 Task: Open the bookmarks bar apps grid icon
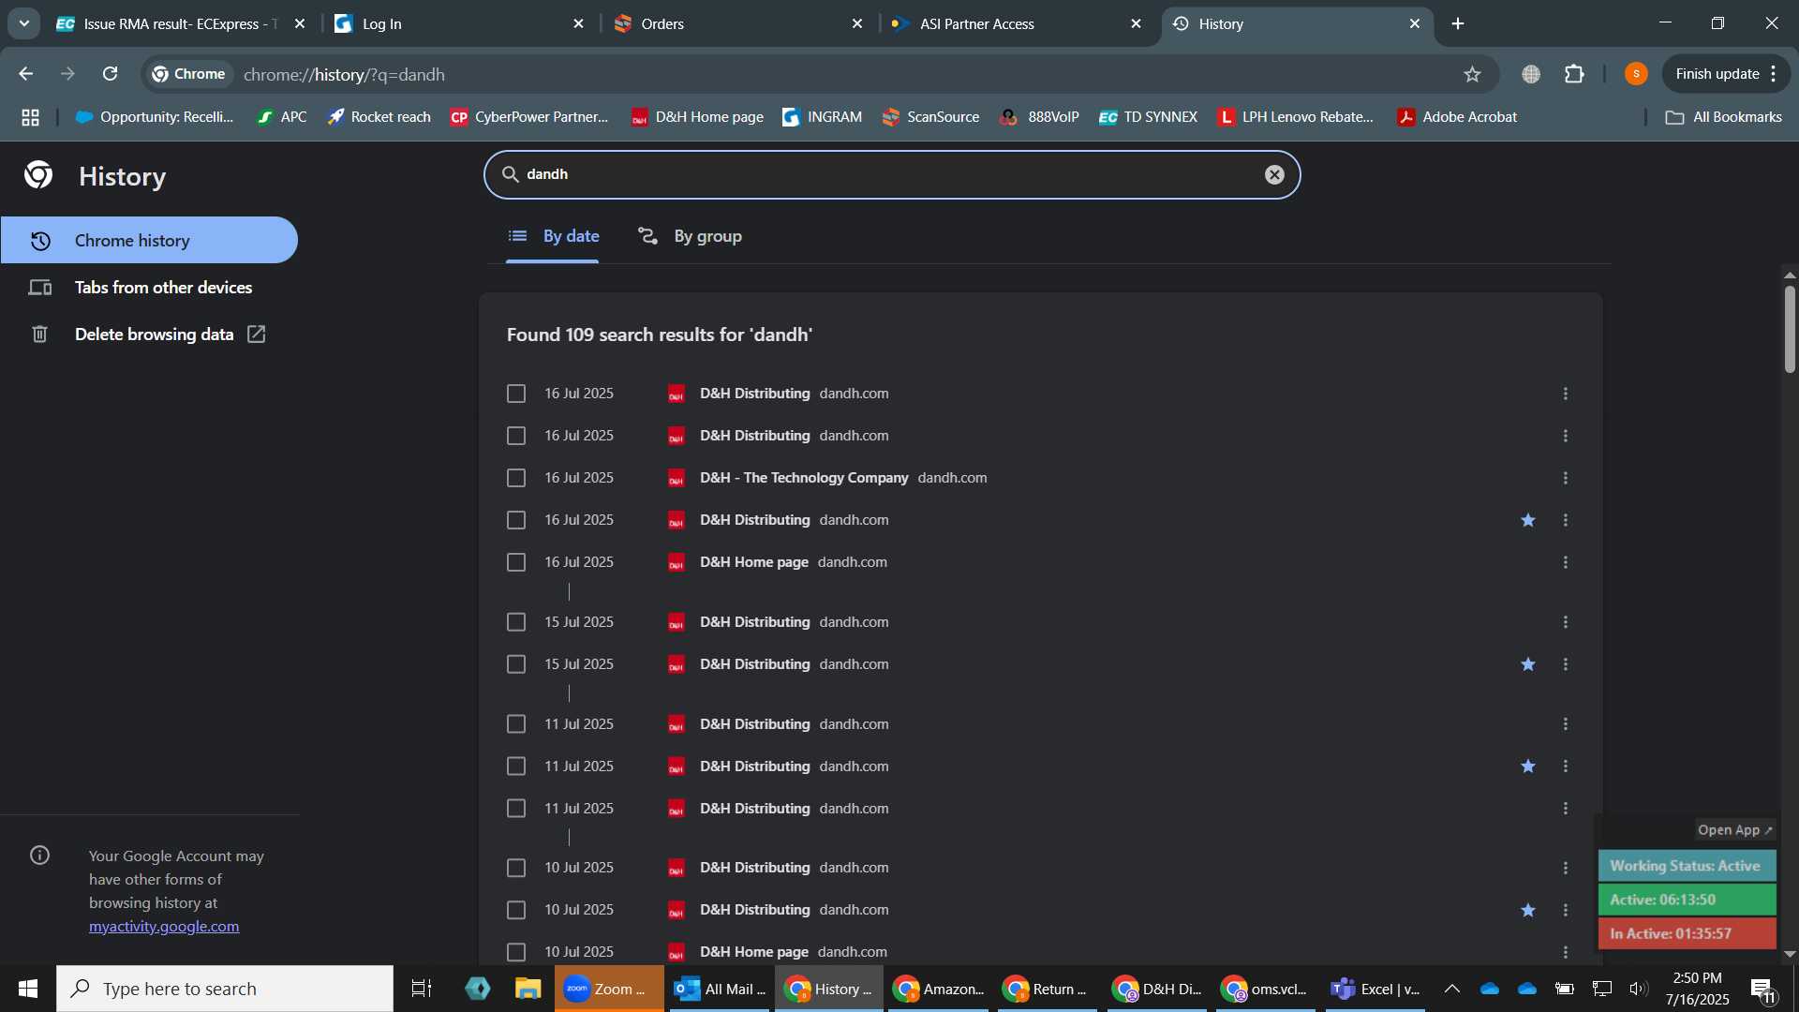[x=30, y=117]
